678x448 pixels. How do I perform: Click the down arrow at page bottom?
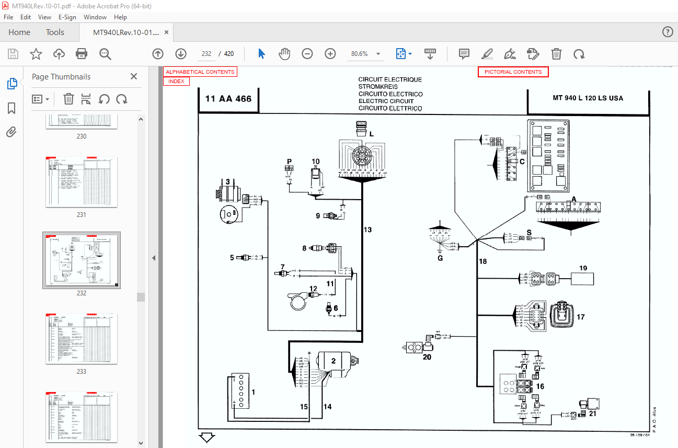(207, 438)
